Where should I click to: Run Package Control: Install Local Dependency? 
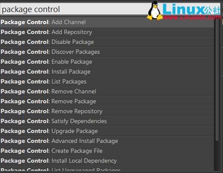[107, 161]
